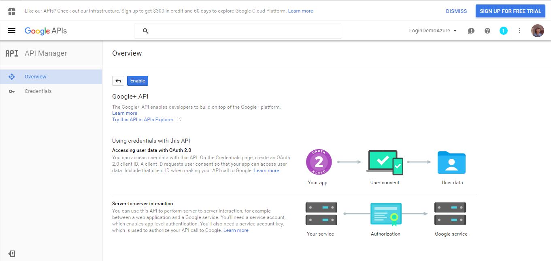Click the external link icon beside APIs Explorer
This screenshot has width=551, height=261.
[179, 120]
